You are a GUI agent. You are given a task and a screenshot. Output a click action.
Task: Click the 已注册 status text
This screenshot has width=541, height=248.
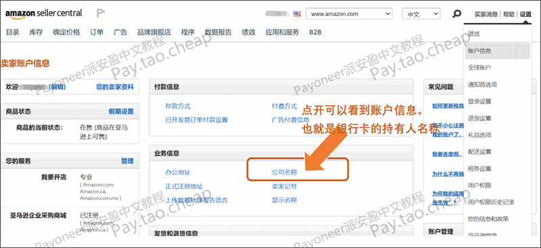tap(89, 216)
